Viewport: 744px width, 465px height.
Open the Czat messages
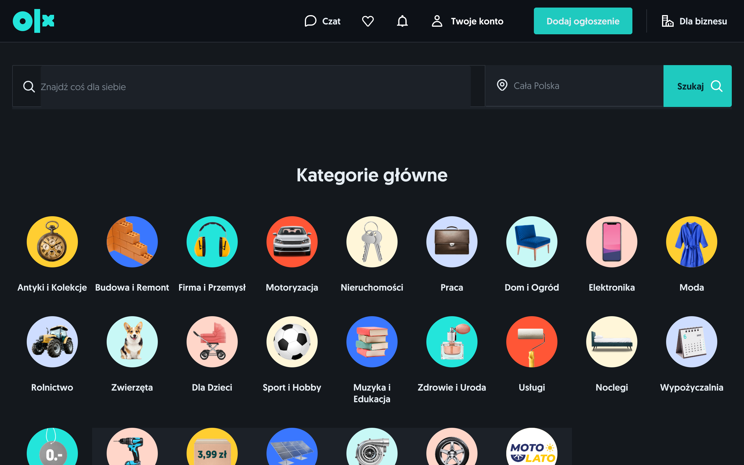click(x=323, y=21)
